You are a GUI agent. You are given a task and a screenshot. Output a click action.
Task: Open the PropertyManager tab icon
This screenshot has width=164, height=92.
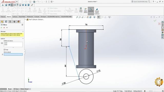(6, 21)
